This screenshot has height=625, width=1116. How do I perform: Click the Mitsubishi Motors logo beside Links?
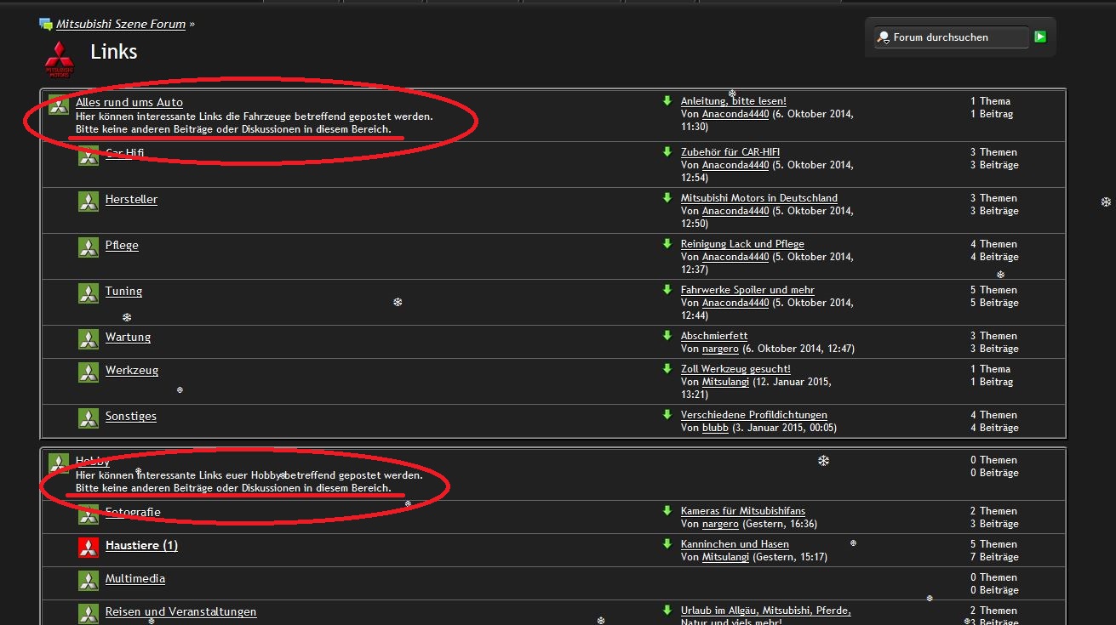coord(60,59)
